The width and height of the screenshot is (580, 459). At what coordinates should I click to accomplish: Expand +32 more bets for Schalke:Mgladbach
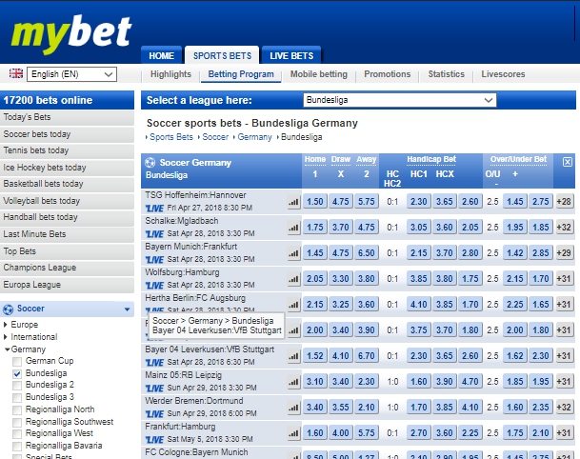(564, 227)
